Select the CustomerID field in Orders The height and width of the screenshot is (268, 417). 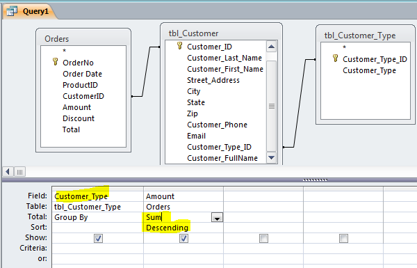tap(83, 96)
